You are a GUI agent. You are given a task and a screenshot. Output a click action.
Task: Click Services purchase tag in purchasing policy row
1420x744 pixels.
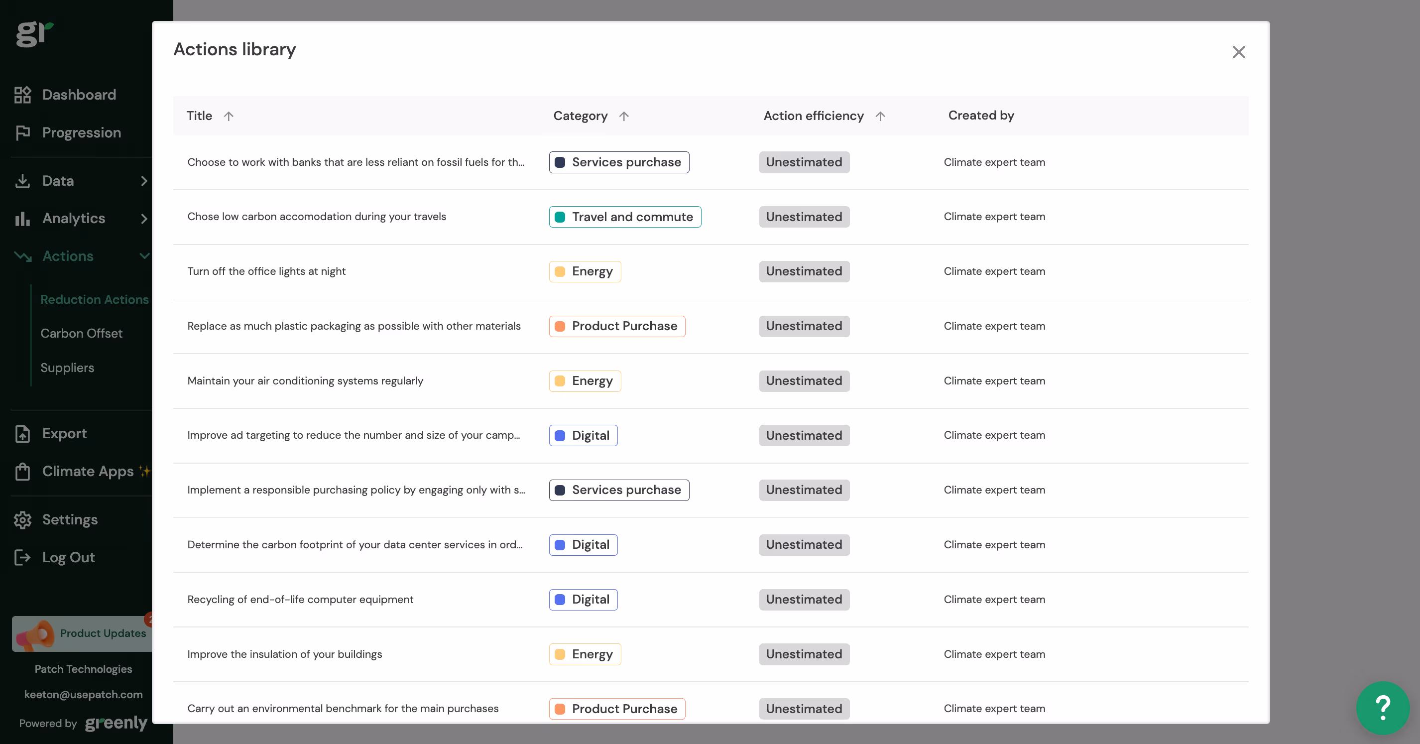pos(618,490)
